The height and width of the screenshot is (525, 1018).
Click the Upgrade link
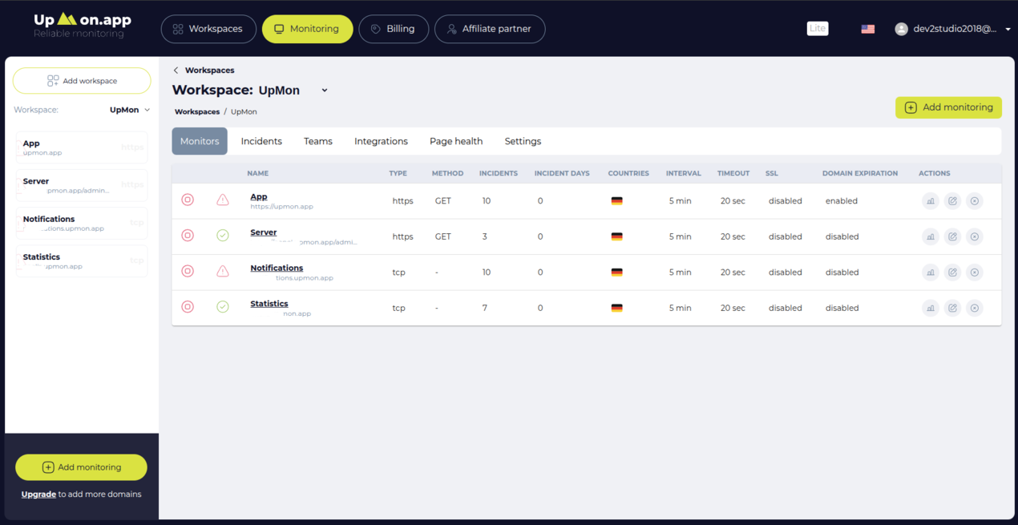[38, 495]
